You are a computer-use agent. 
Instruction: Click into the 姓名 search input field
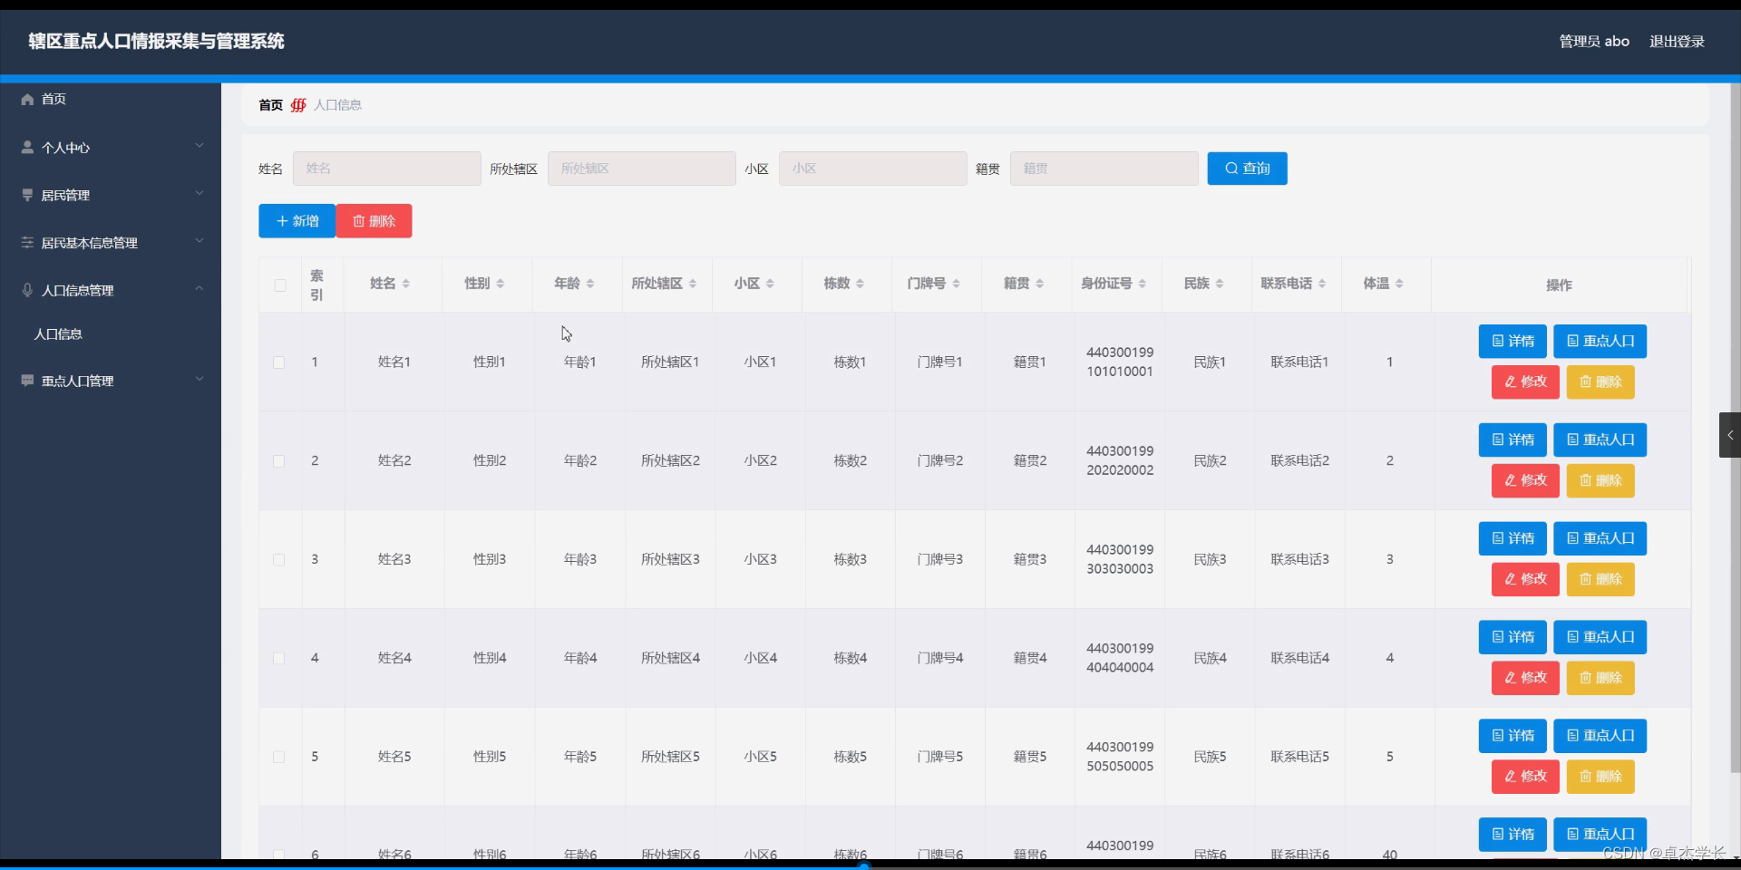click(x=387, y=169)
